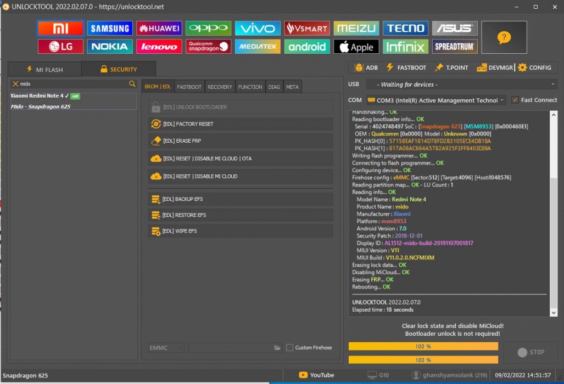Screen dimensions: 564x384
Task: Click the date and time in status bar
Action: [523, 375]
